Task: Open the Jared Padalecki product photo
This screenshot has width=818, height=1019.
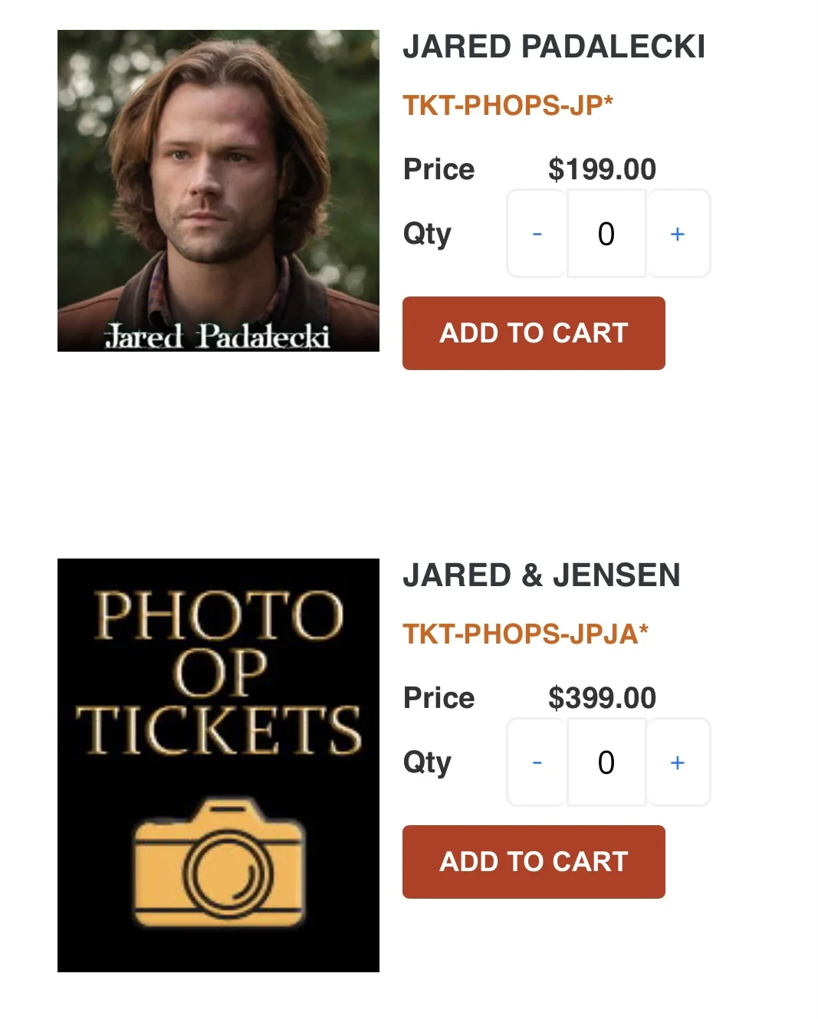Action: click(218, 191)
